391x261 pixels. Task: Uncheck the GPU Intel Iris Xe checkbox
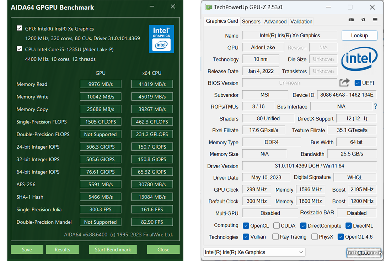pos(20,28)
